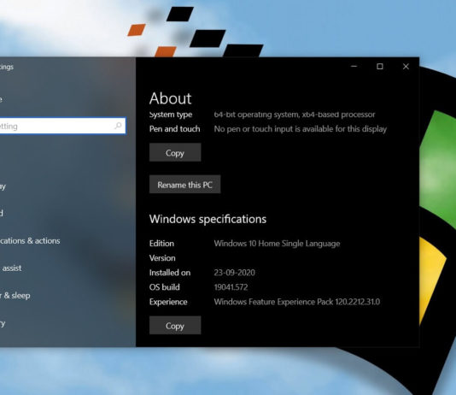Select 'Windows 10 Home Single Language' edition value
The image size is (456, 395).
(x=277, y=244)
